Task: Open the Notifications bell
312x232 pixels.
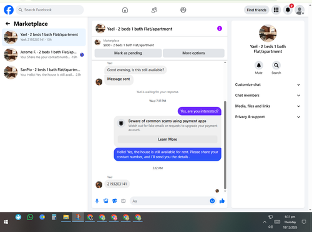Action: point(288,10)
